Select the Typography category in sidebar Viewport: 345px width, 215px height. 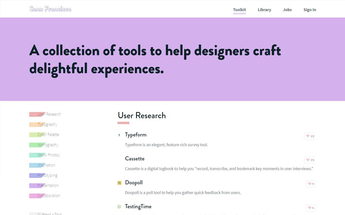pos(47,124)
